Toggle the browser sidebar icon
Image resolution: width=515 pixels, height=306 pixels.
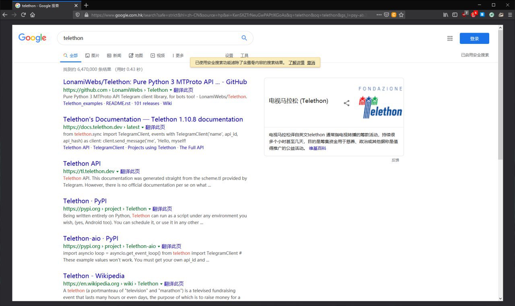(455, 14)
